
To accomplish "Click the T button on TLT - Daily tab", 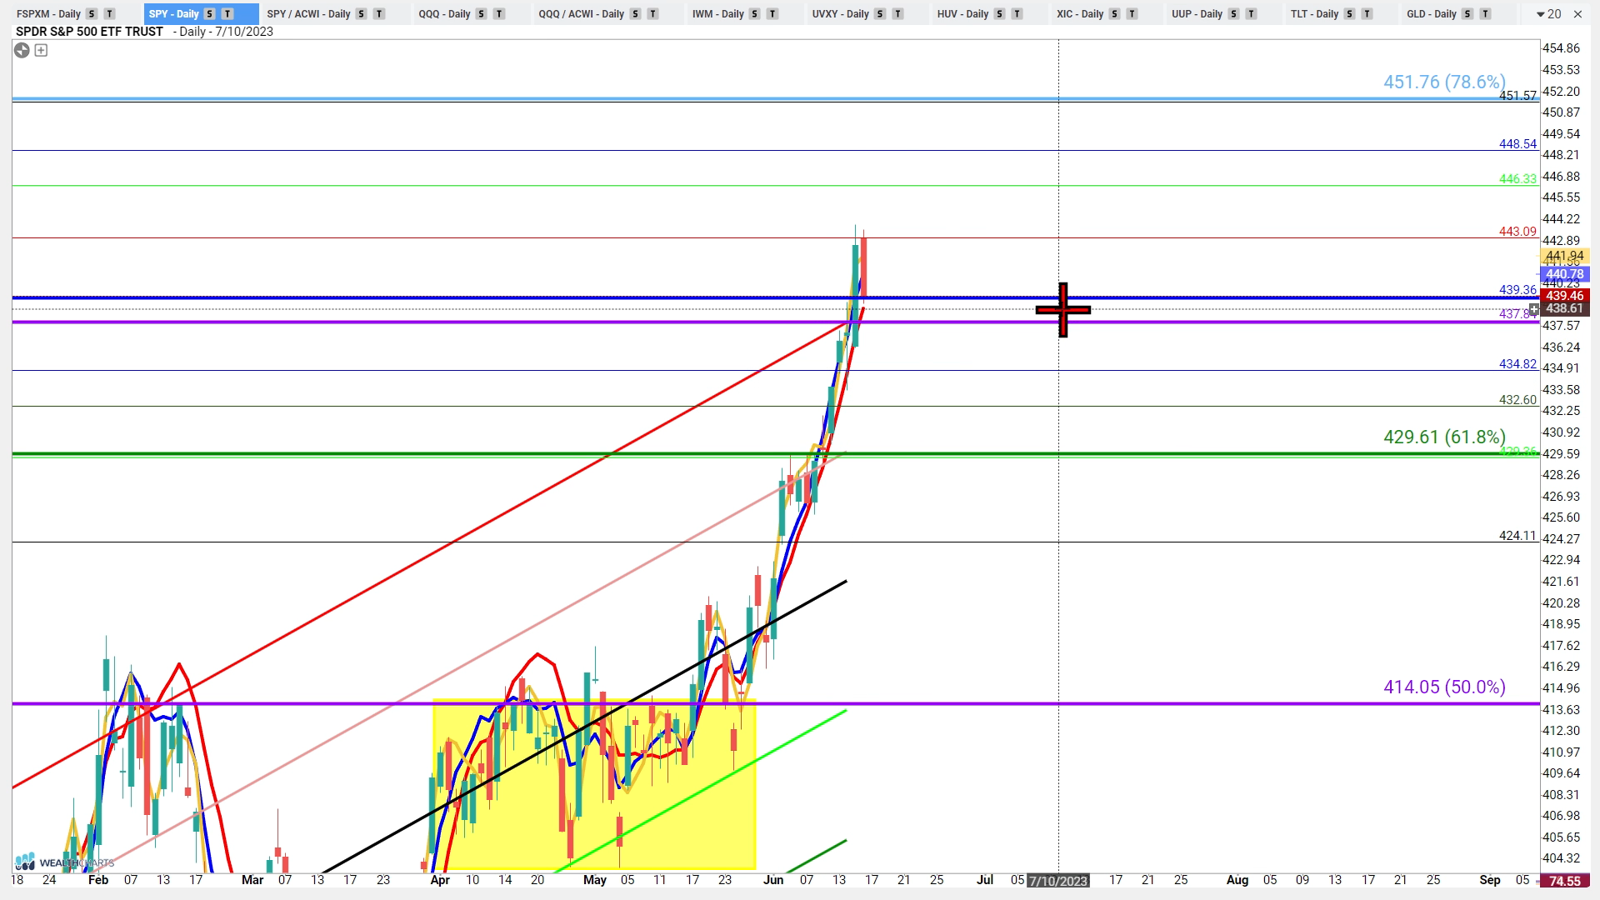I will [x=1367, y=14].
